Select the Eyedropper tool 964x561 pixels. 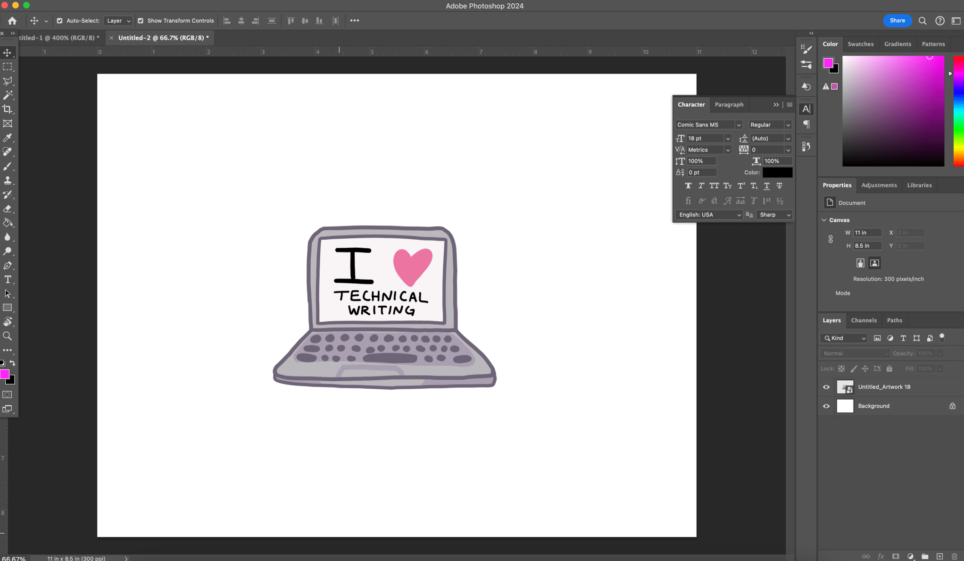8,138
